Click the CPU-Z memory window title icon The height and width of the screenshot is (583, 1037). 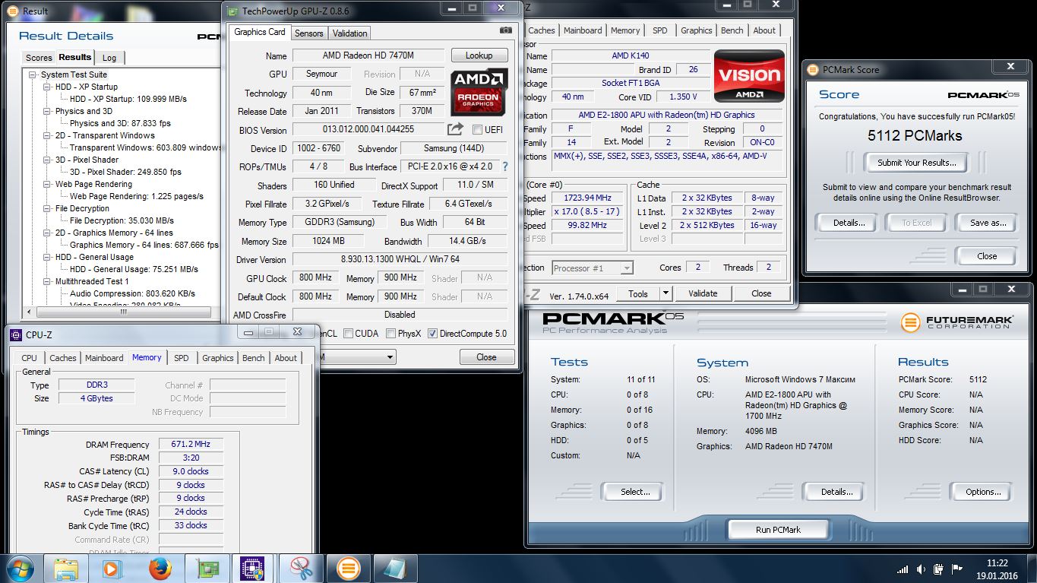(x=16, y=334)
